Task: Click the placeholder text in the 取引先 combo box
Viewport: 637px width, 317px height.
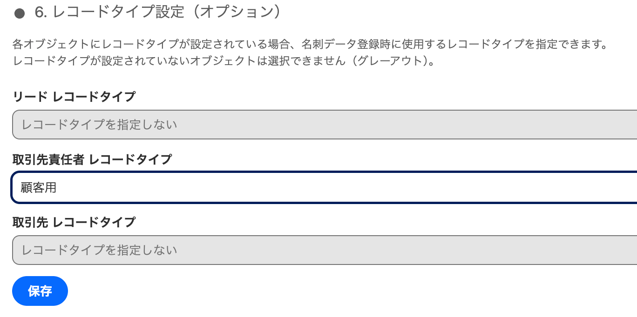Action: tap(99, 250)
